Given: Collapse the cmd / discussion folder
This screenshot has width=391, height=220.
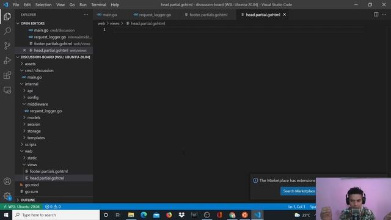Looking at the screenshot, I should 39,71.
